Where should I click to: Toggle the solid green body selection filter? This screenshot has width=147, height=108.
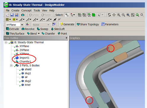click(94, 15)
